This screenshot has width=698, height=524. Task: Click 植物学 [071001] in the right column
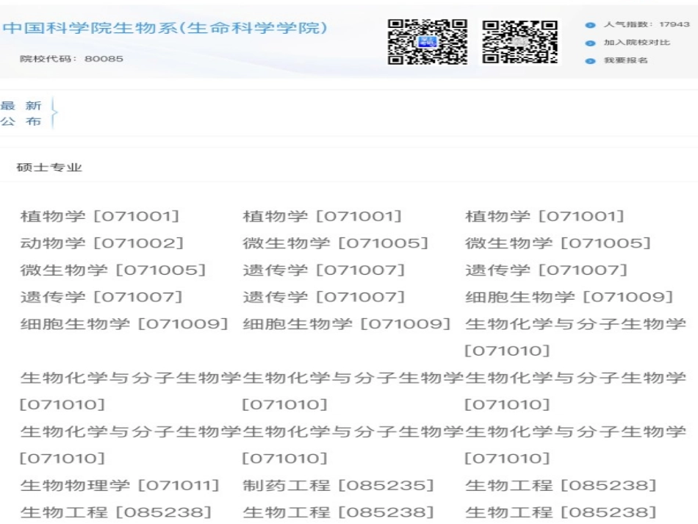pyautogui.click(x=545, y=216)
